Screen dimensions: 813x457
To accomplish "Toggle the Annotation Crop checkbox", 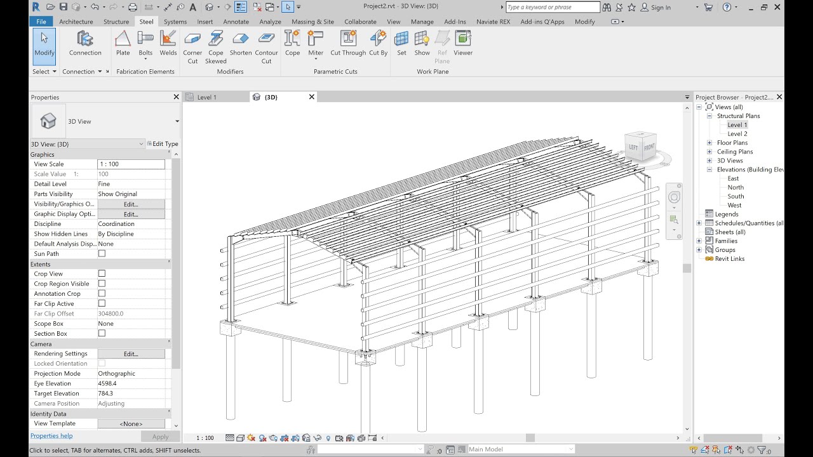I will pos(102,294).
